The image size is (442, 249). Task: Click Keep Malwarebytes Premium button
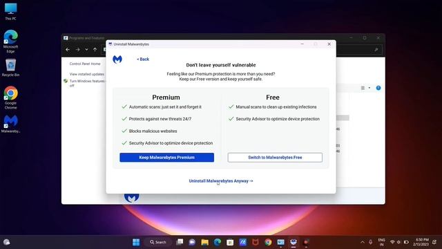[x=166, y=158]
